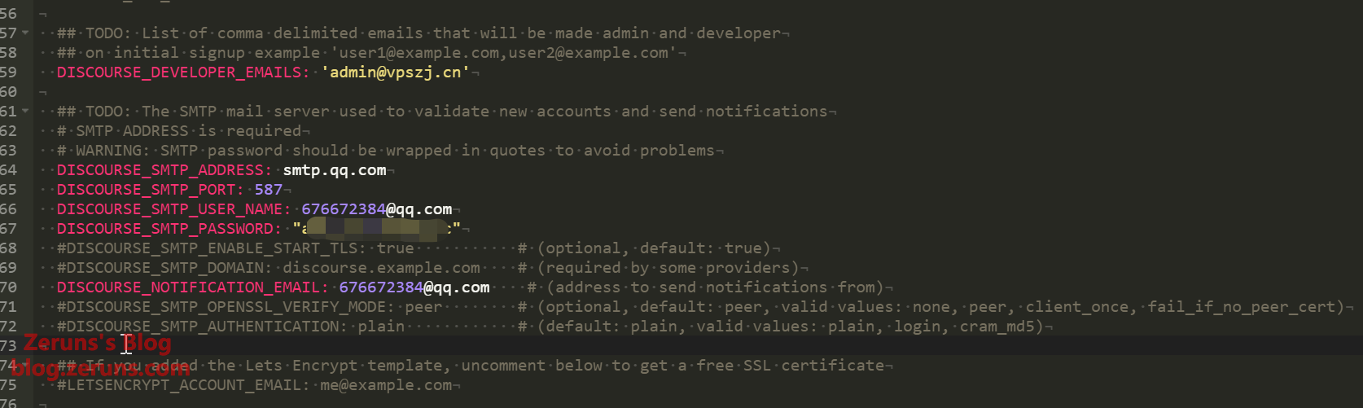This screenshot has width=1363, height=408.
Task: Collapse the fold arrow at line 61
Action: click(25, 112)
